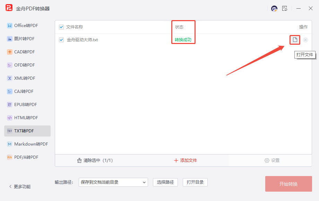Open Markdown转PDF conversion
Image resolution: width=319 pixels, height=201 pixels.
coord(27,144)
